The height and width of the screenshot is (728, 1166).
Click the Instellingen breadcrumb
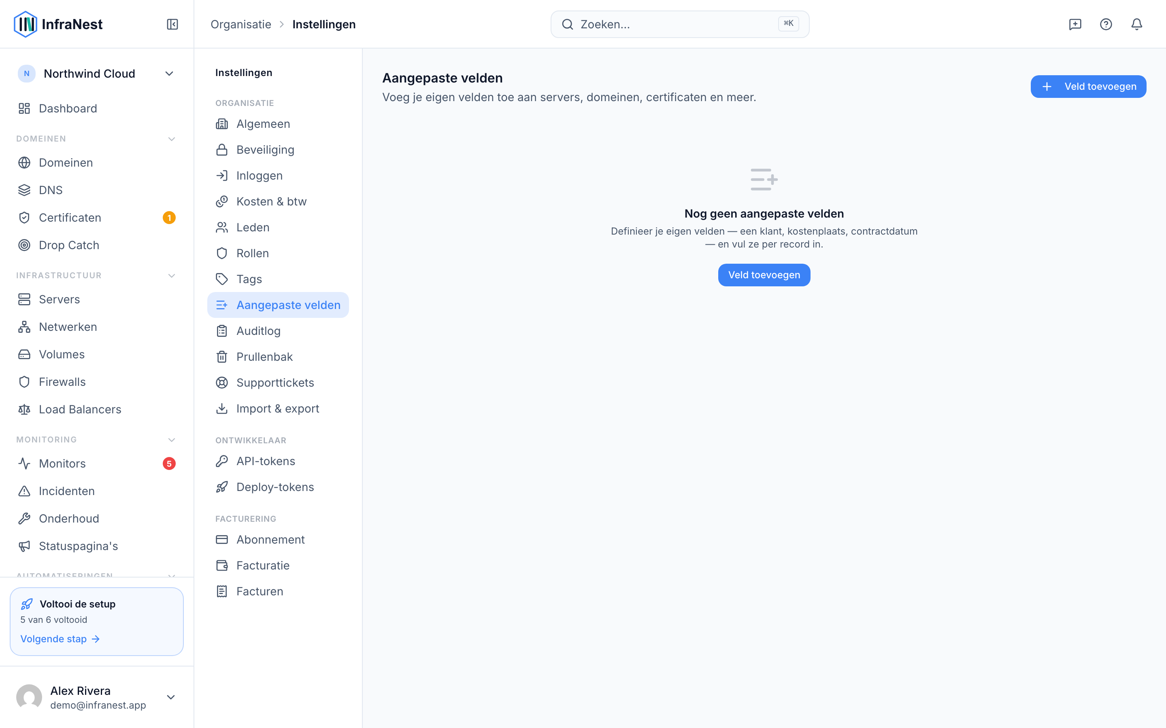coord(324,24)
